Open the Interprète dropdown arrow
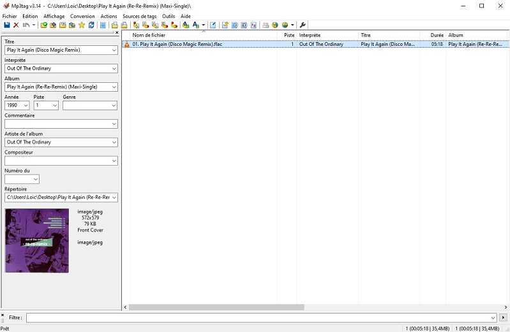Viewport: 510px width, 332px height. coord(114,68)
